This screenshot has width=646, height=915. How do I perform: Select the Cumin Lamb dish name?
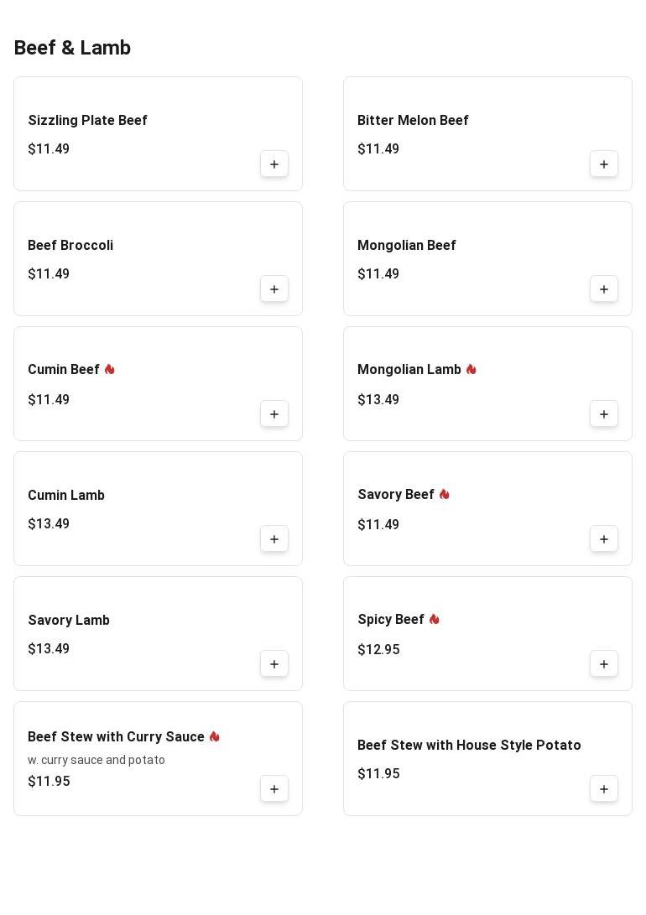[x=66, y=496]
